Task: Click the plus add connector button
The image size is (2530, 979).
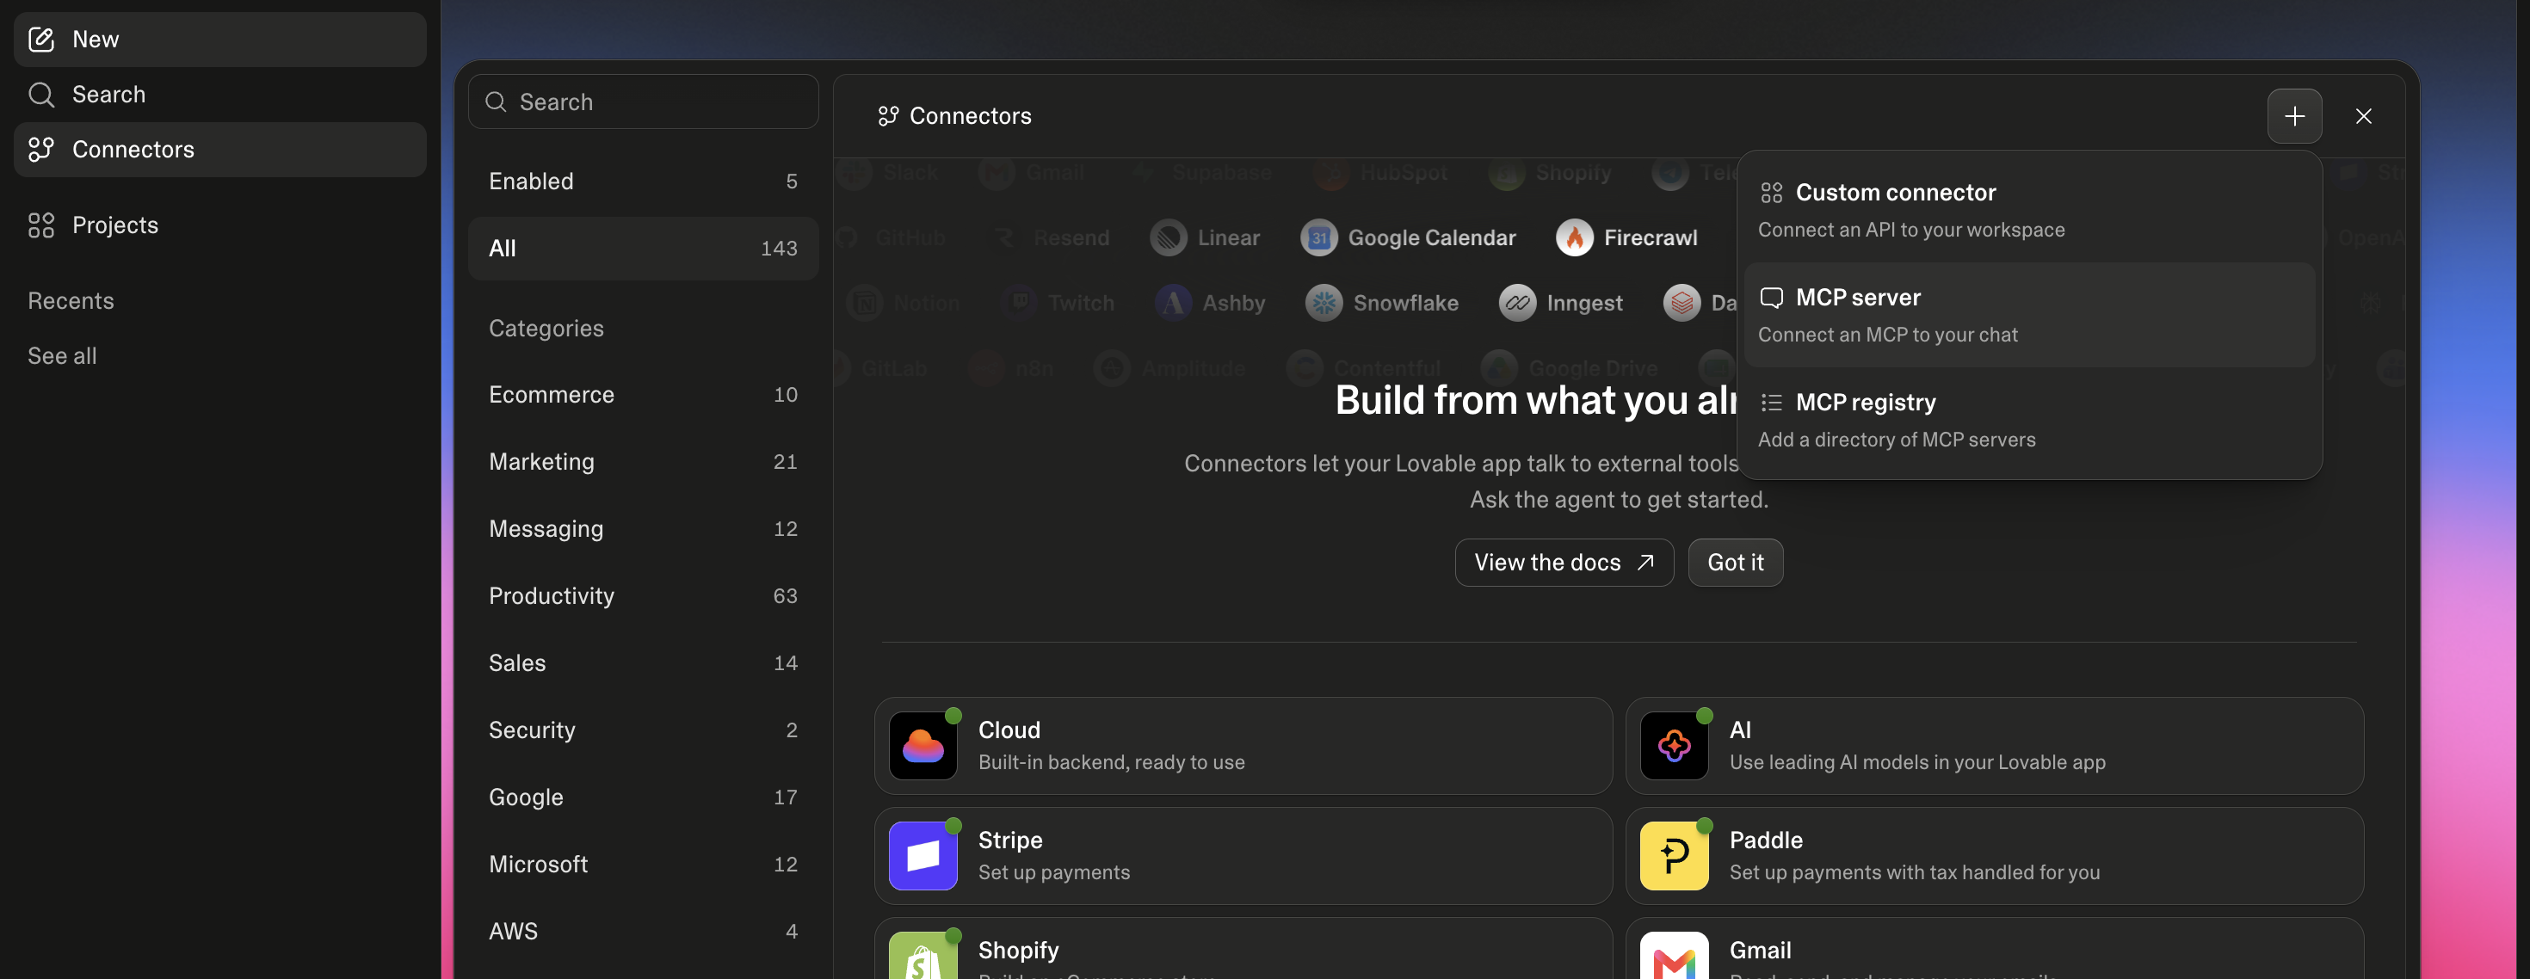Action: pos(2294,116)
